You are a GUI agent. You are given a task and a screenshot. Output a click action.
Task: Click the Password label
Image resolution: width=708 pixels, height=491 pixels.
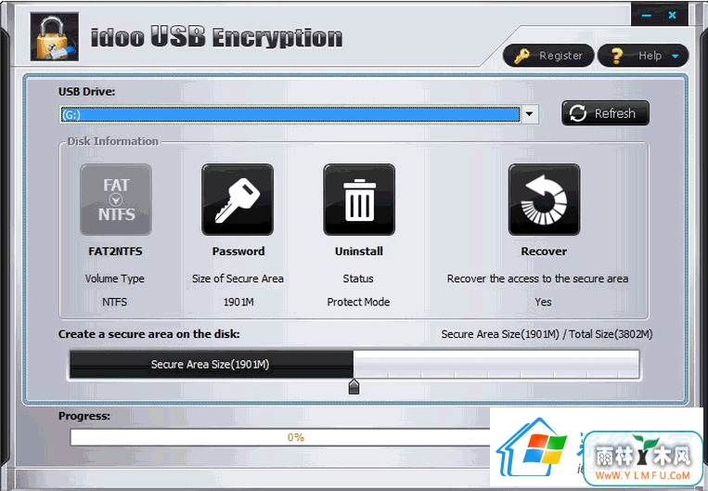point(238,252)
